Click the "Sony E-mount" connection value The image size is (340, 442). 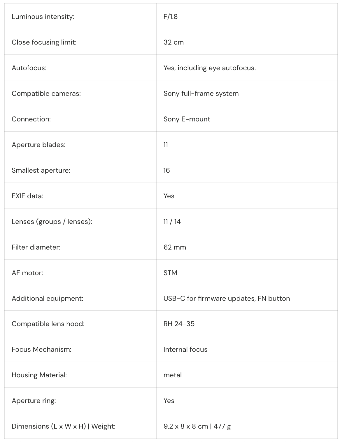pyautogui.click(x=187, y=119)
